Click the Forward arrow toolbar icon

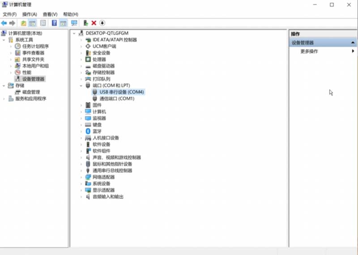point(12,23)
